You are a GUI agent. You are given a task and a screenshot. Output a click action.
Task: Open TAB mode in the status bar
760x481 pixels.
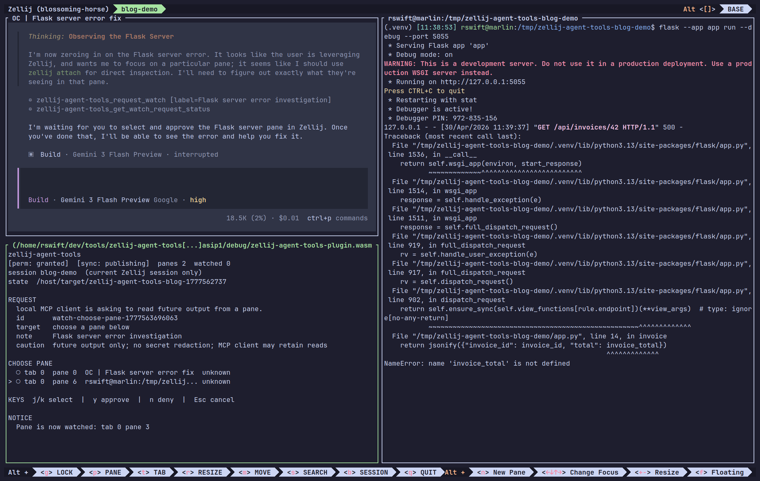pos(152,472)
